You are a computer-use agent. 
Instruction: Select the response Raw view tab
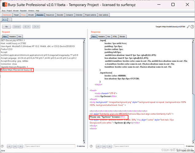coord(94,36)
